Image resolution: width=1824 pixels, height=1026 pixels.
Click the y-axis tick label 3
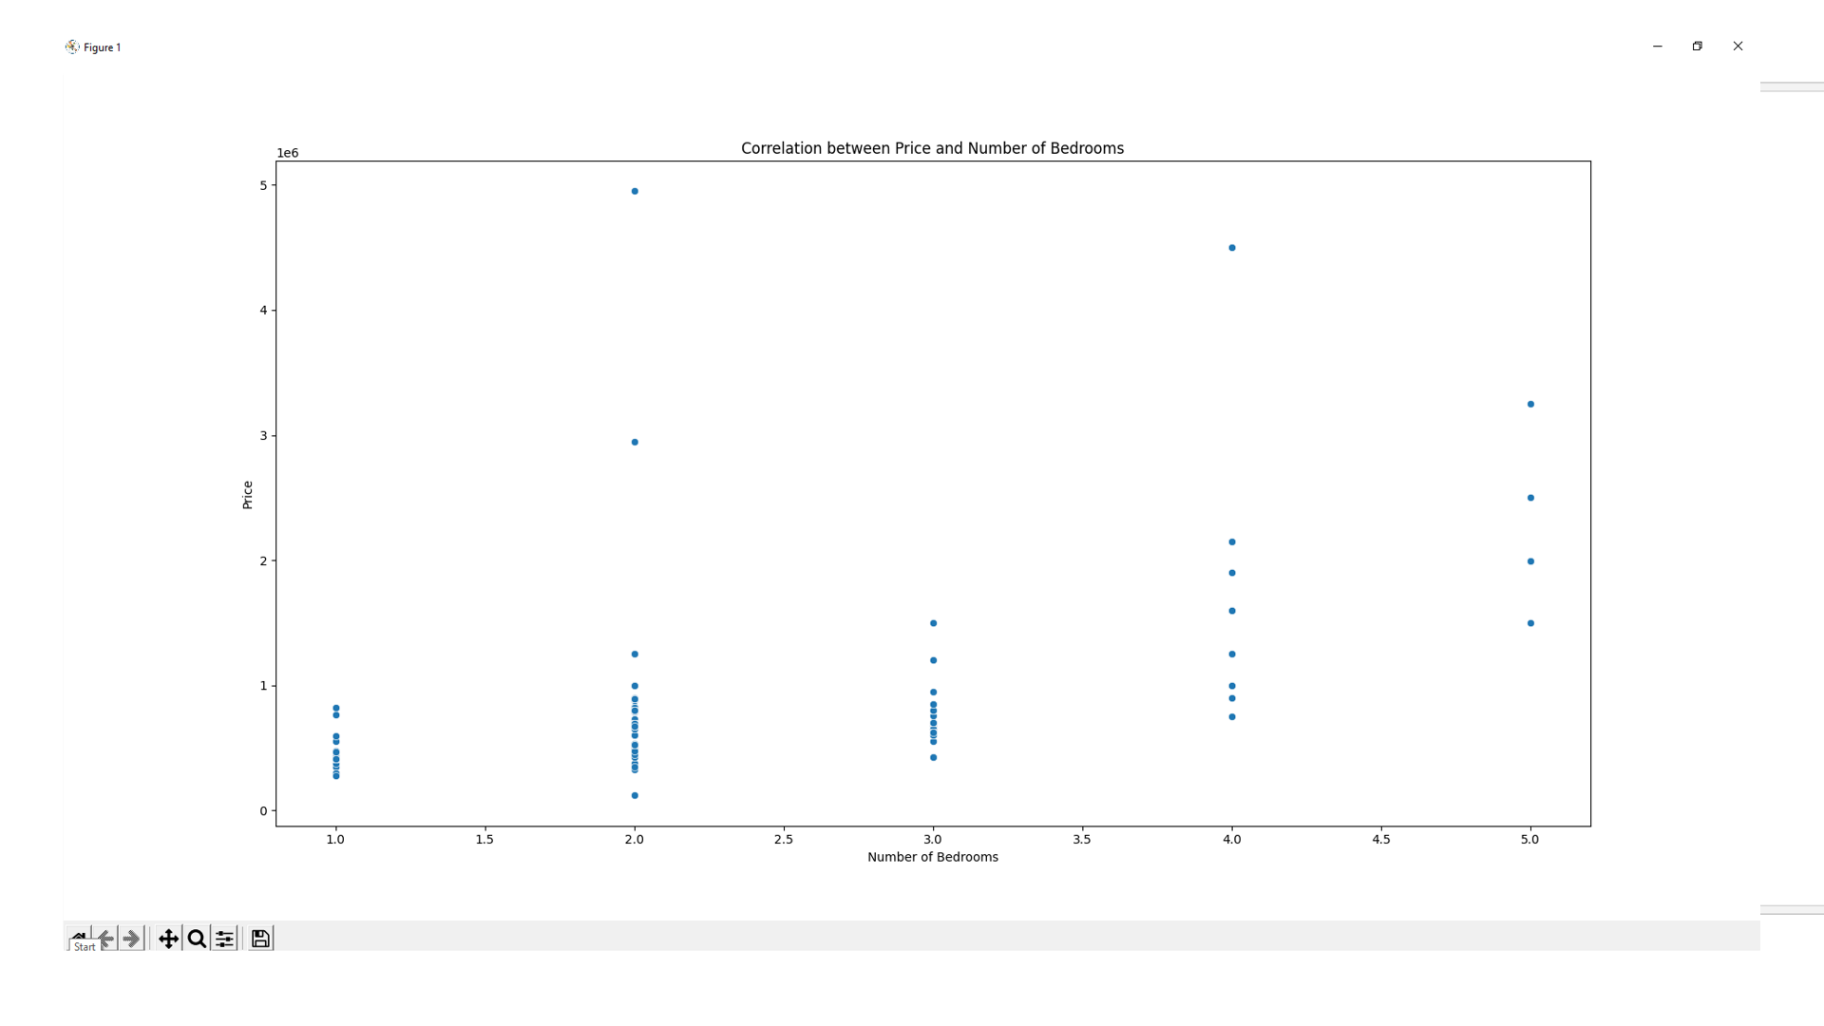(263, 436)
